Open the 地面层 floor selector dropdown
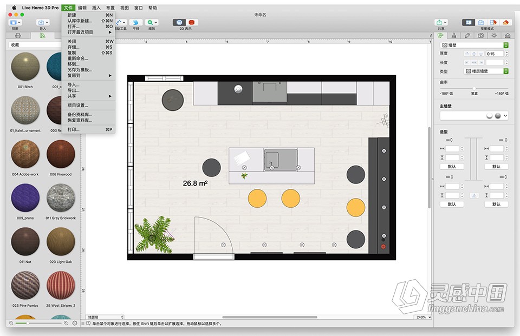The height and width of the screenshot is (336, 520). [105, 317]
